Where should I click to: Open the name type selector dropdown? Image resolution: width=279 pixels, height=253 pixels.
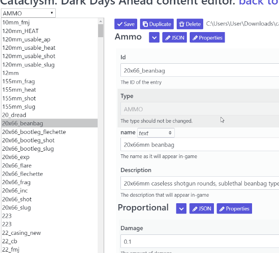coord(155,133)
